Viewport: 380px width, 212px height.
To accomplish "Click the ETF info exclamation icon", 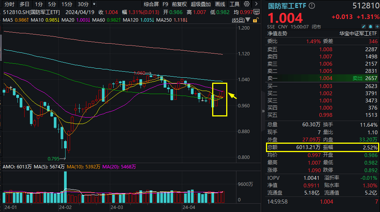I will [312, 6].
